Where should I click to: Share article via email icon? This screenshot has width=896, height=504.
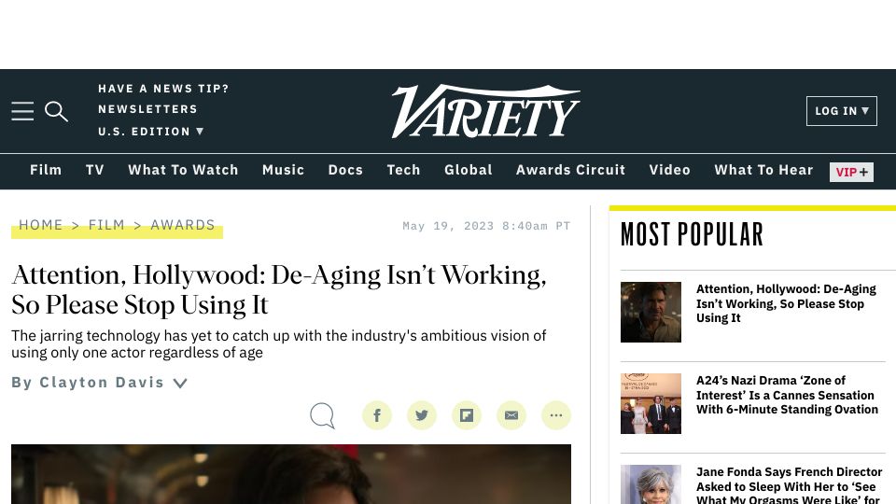pos(511,415)
